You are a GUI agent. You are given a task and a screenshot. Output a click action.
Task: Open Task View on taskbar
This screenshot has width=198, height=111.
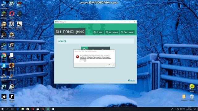click(x=12, y=109)
